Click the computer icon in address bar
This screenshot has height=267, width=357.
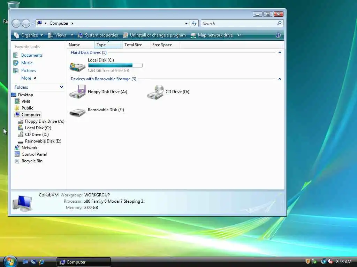click(39, 23)
